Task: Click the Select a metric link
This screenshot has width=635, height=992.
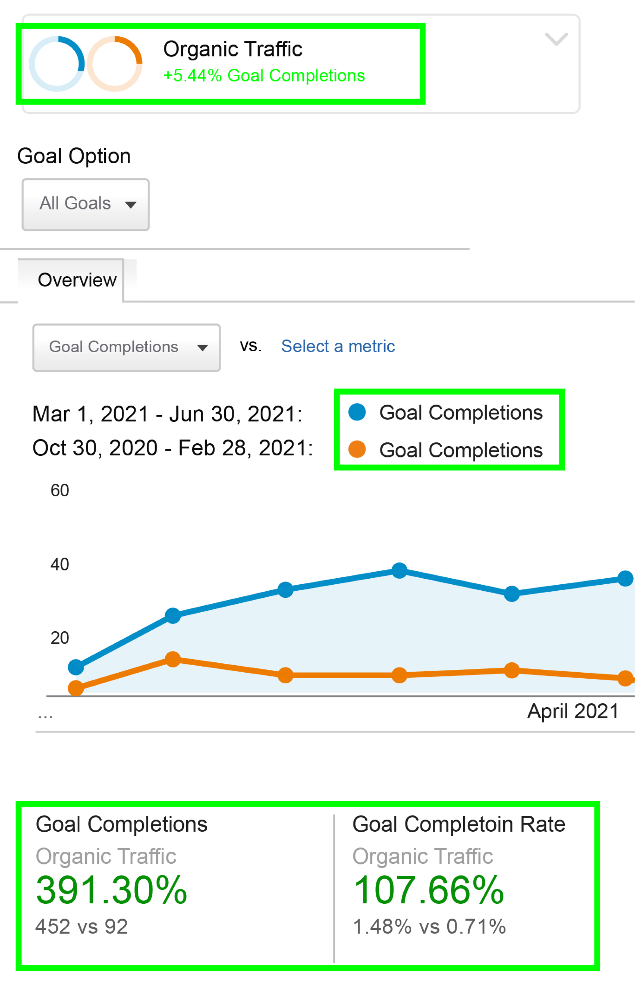Action: 338,346
